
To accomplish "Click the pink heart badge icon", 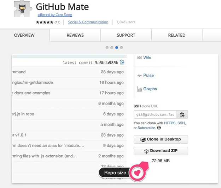I will [138, 173].
